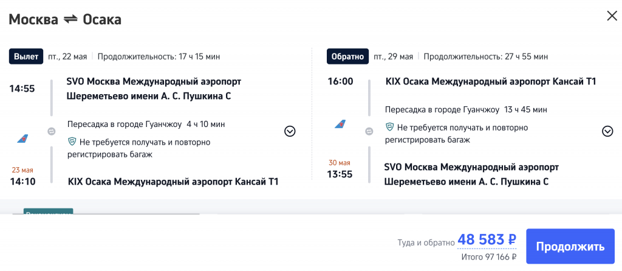Click the 13 ч 45 мин Гуанчжоу layover text
The image size is (622, 271).
[x=466, y=109]
